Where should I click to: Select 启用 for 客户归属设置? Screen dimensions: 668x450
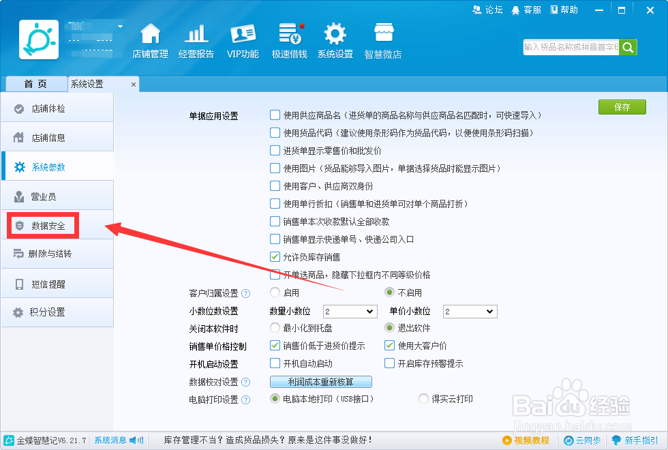pos(275,292)
